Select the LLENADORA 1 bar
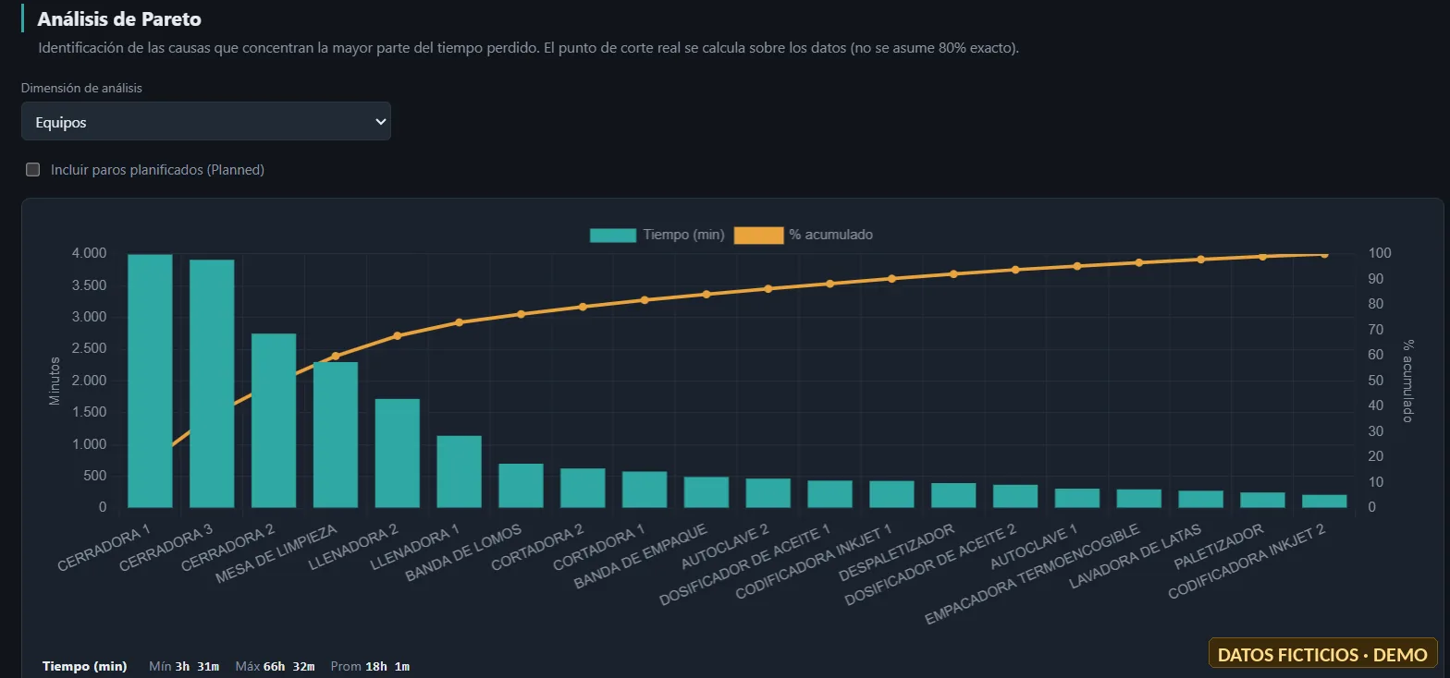 coord(460,471)
